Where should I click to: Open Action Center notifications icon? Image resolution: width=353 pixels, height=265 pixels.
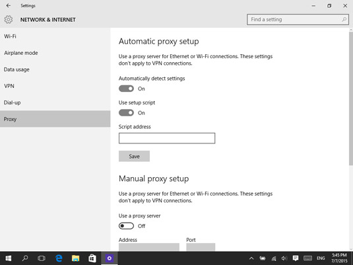[x=296, y=258]
